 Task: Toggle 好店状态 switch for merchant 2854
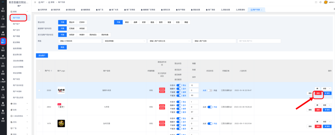[x=210, y=107]
